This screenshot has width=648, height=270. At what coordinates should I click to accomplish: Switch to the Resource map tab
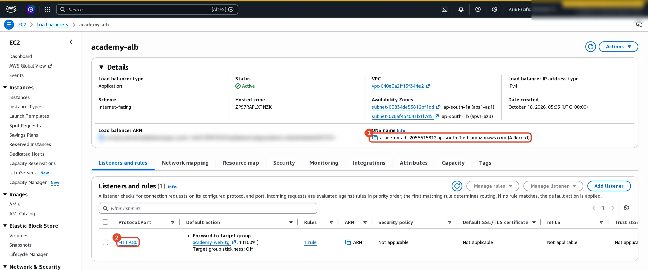(241, 163)
